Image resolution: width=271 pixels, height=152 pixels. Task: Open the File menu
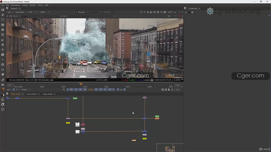[2, 5]
